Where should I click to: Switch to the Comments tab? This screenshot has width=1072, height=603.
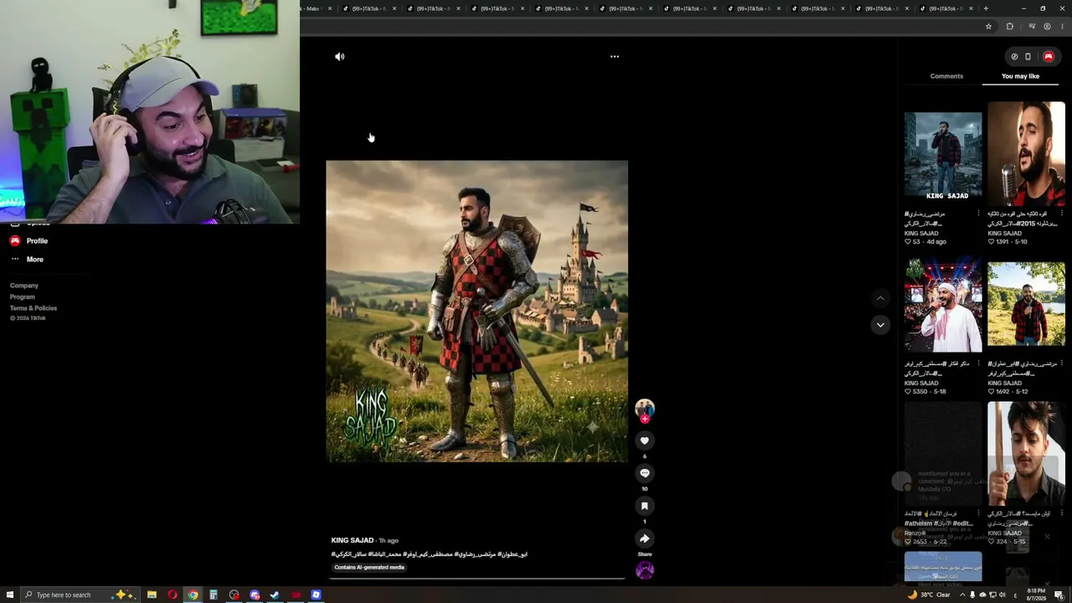tap(946, 76)
